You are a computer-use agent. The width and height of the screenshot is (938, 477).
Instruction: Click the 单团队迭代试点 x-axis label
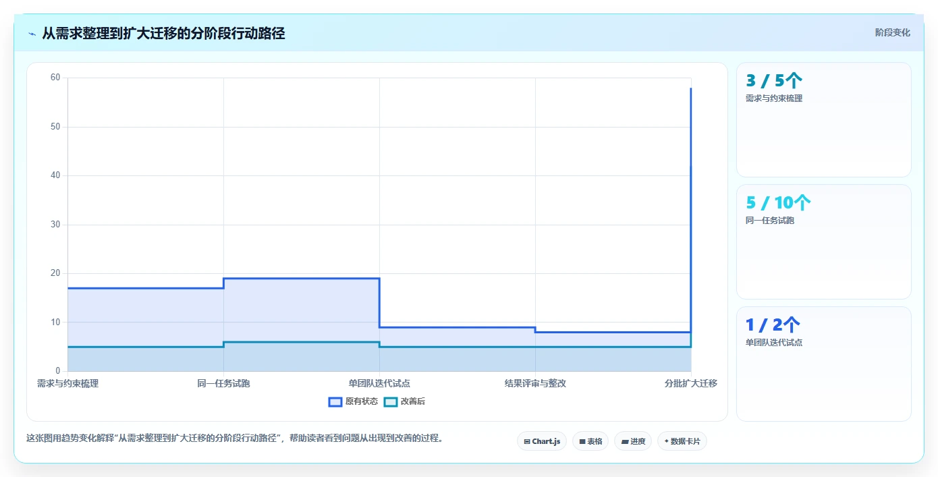[379, 383]
